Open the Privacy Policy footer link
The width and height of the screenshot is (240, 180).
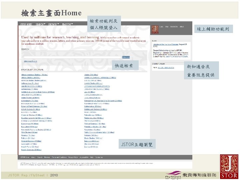pos(73,157)
